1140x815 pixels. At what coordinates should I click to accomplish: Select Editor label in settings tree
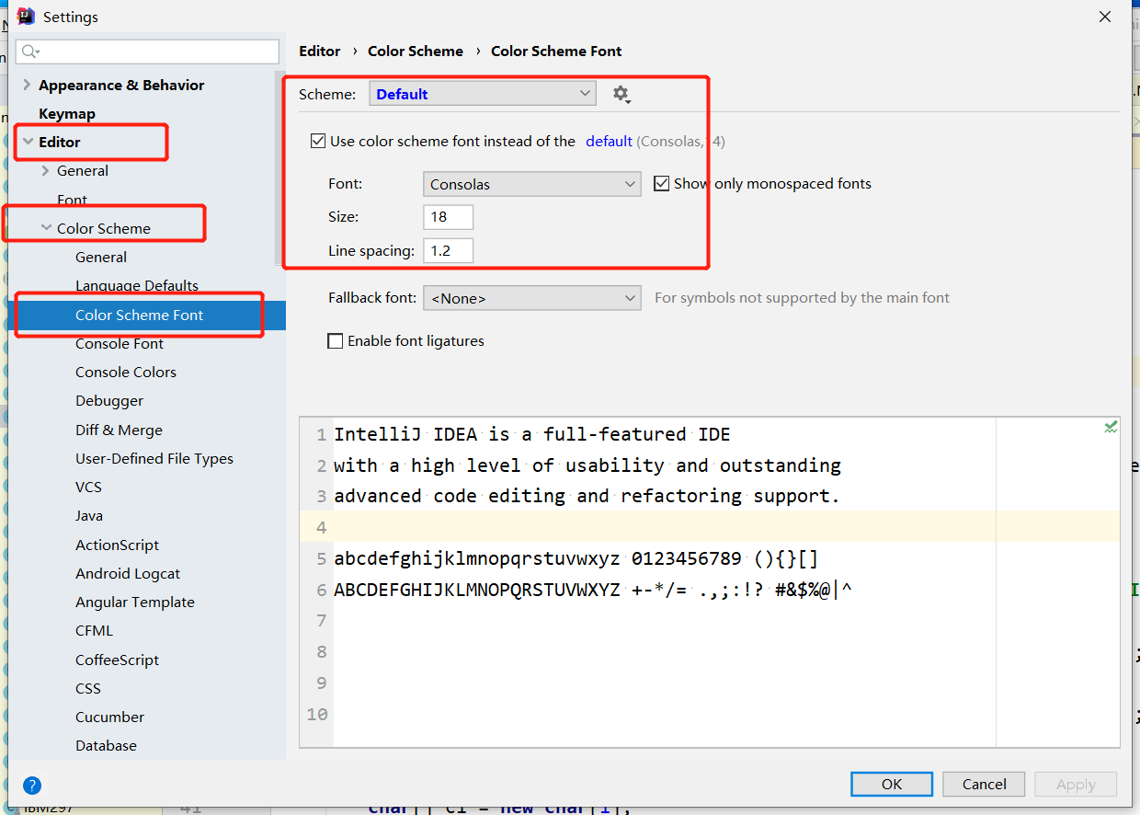pos(60,142)
